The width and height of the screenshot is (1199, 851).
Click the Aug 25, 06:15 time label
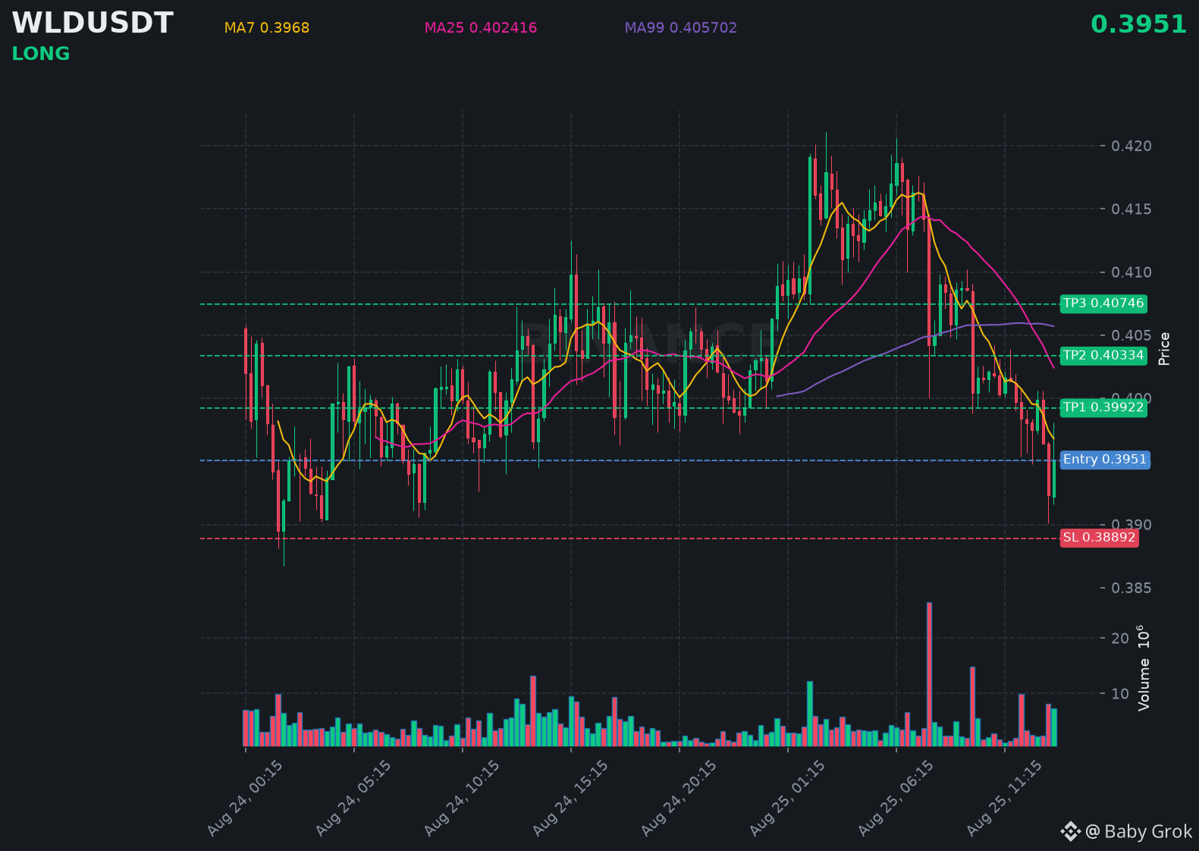click(x=896, y=798)
